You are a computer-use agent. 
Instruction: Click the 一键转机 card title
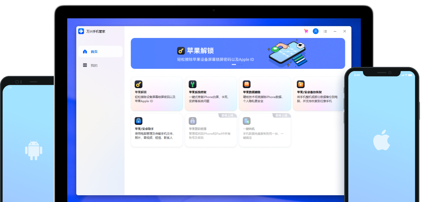249,129
